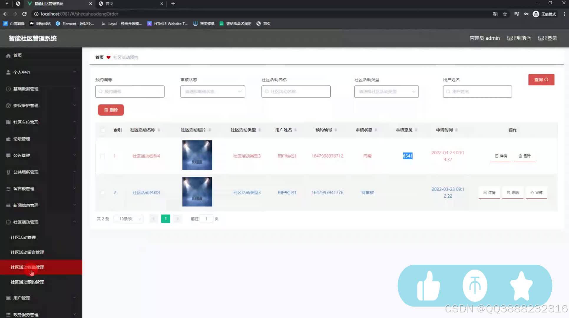This screenshot has width=569, height=318.
Task: Open the 首页 home icon in the sidebar
Action: [8, 55]
